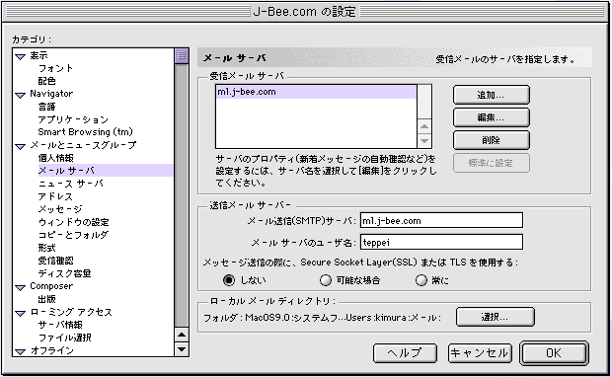
Task: Click the category list scrollbar thumb
Action: pos(182,56)
